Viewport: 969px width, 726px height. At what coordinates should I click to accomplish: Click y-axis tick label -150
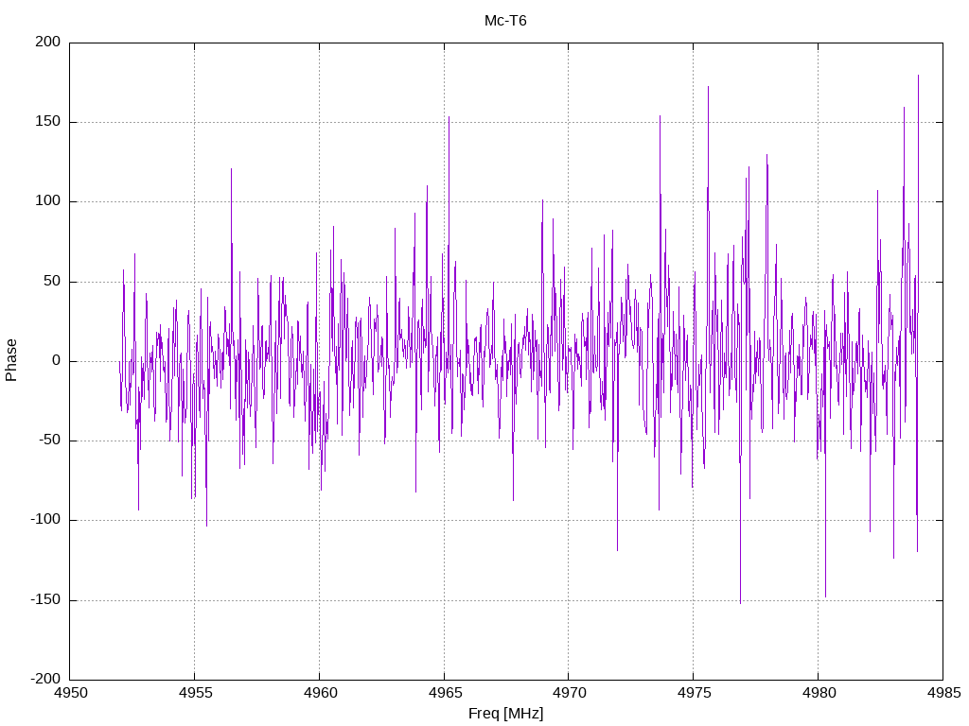45,598
